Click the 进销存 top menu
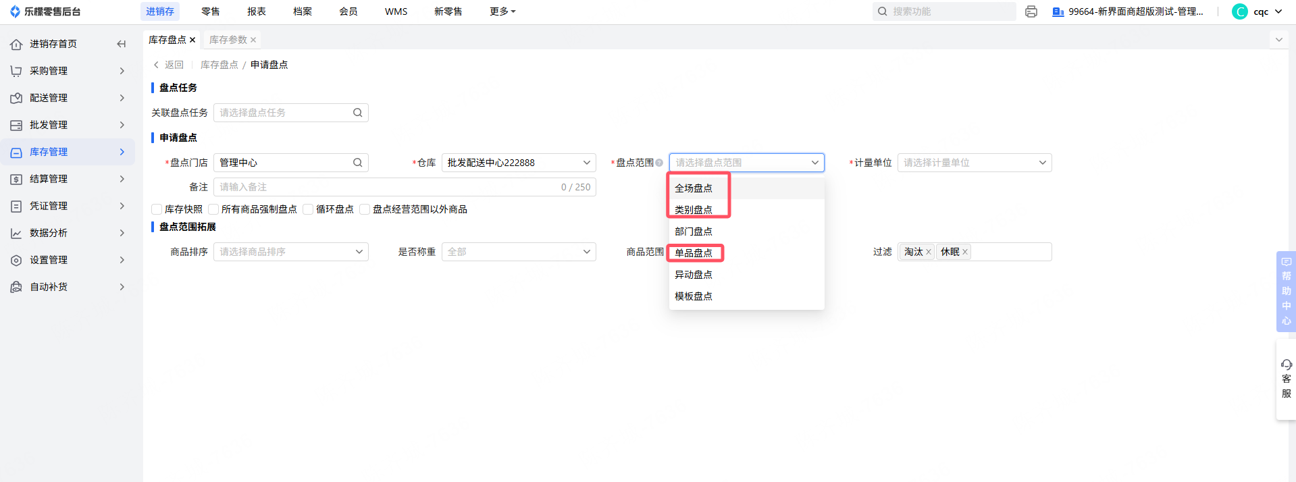This screenshot has height=482, width=1296. click(x=160, y=11)
